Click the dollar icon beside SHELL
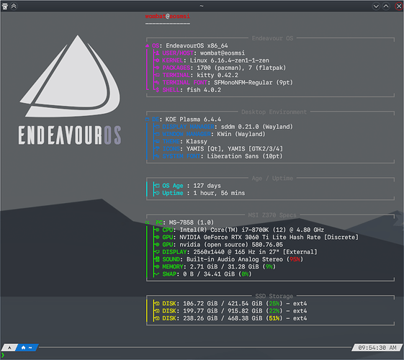The image size is (404, 360). (x=157, y=90)
